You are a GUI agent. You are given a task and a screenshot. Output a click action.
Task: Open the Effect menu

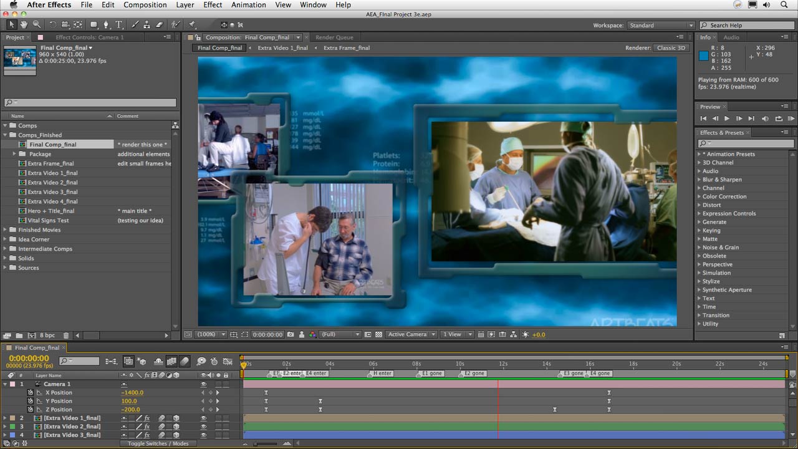click(x=213, y=5)
